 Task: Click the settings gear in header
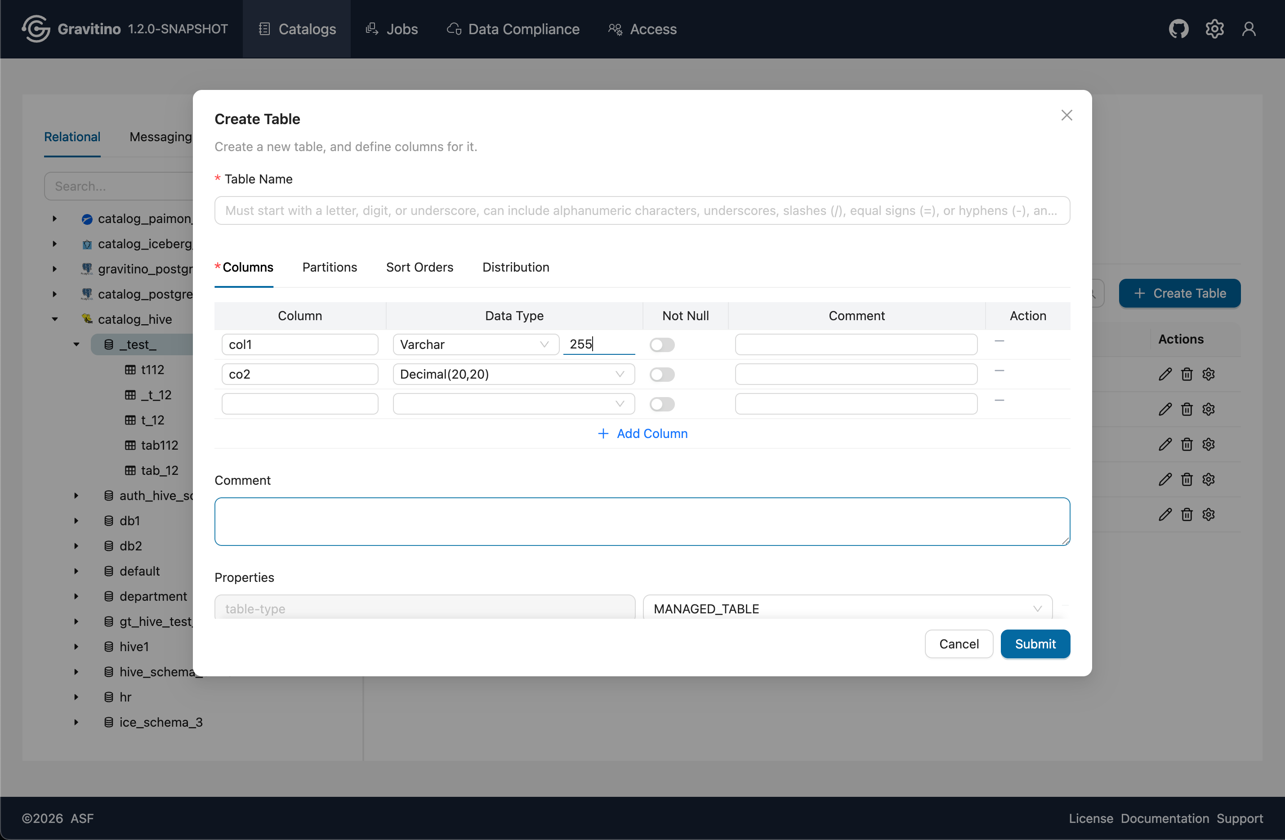[1214, 29]
